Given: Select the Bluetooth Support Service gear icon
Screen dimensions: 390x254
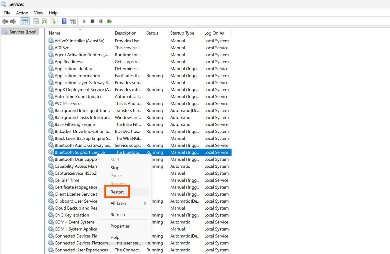Looking at the screenshot, I should tap(51, 152).
